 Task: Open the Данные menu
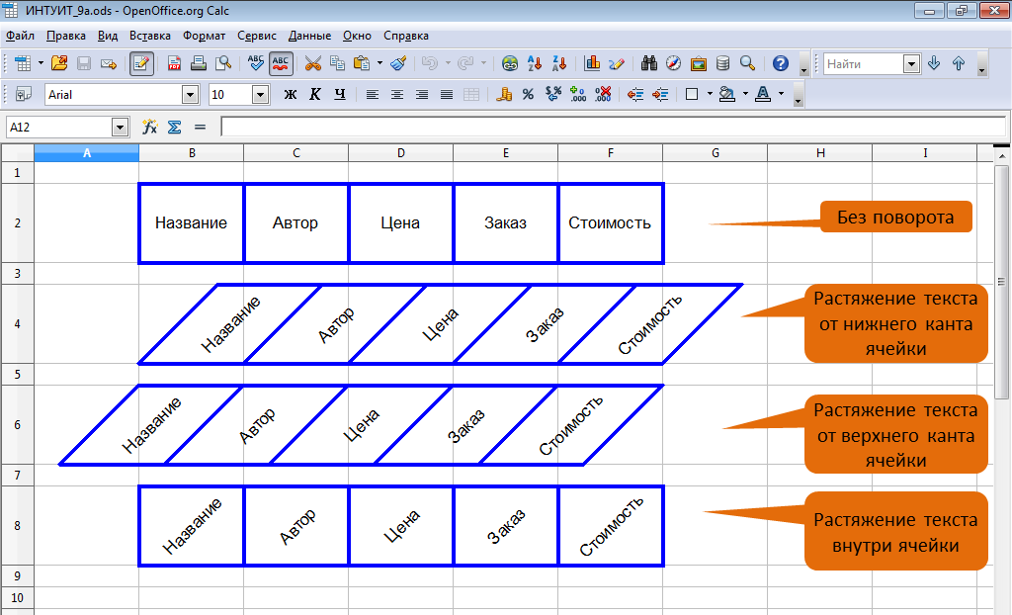point(309,35)
